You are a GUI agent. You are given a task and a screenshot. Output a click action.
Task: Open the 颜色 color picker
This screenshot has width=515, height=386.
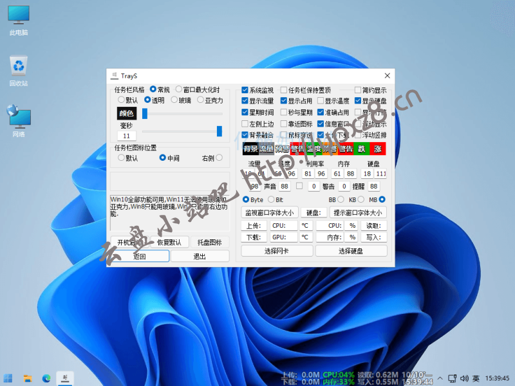(127, 114)
